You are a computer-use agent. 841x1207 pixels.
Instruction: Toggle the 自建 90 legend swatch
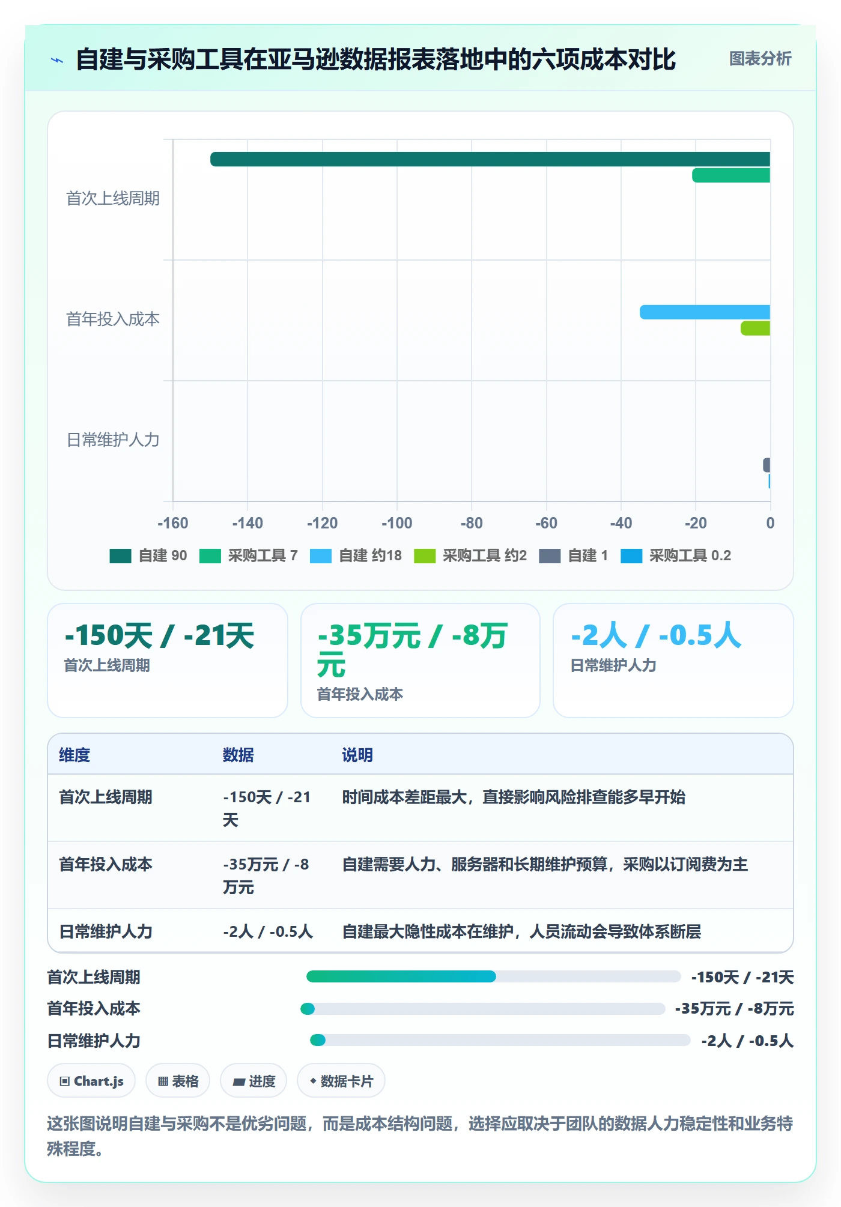(120, 556)
